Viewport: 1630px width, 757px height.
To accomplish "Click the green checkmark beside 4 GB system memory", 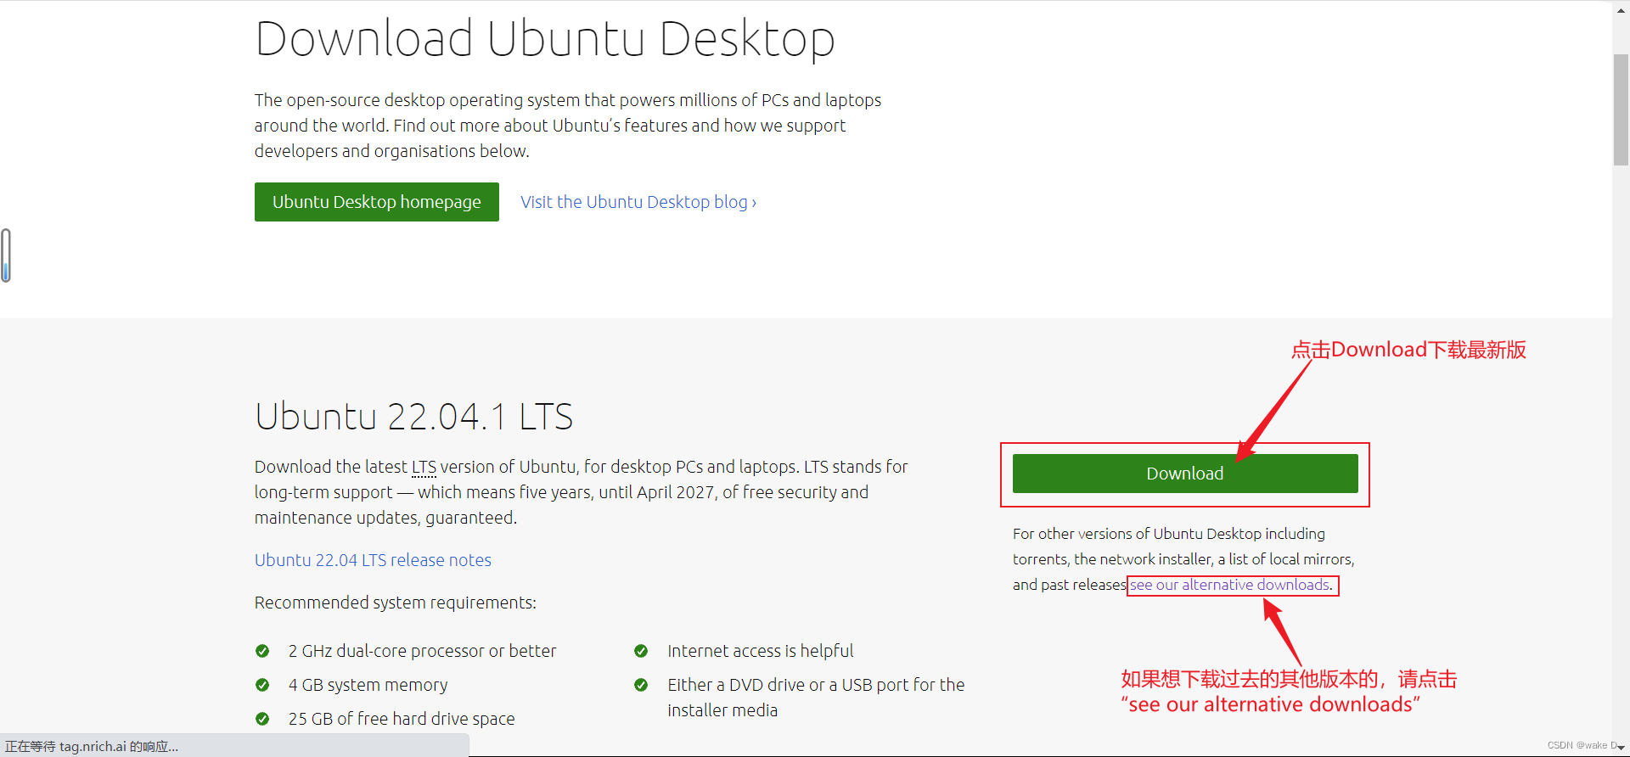I will tap(262, 685).
